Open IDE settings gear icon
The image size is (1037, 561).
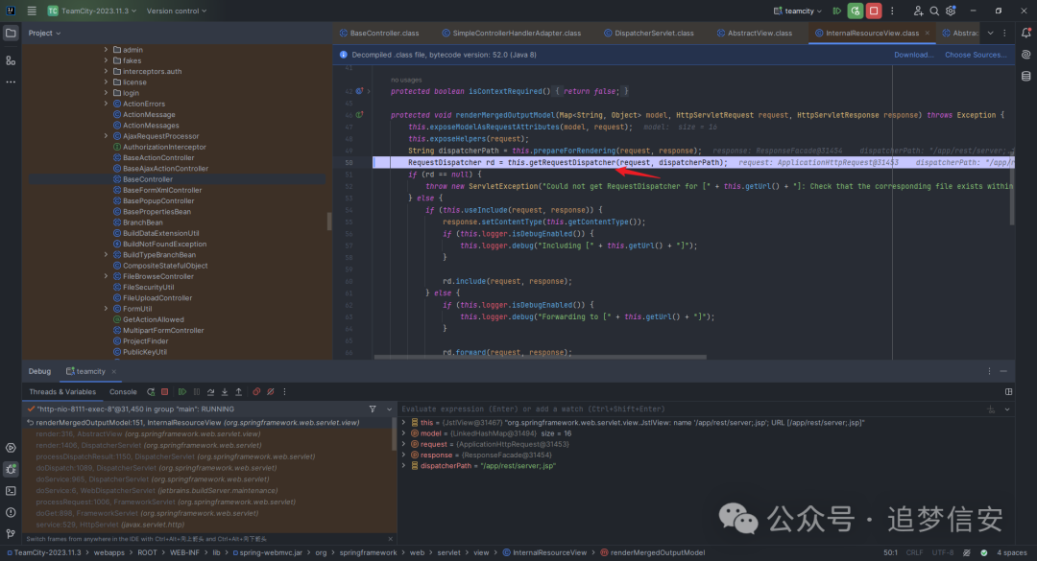coord(951,11)
